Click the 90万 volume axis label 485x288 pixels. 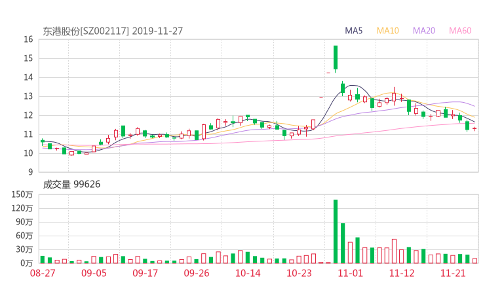click(x=24, y=222)
